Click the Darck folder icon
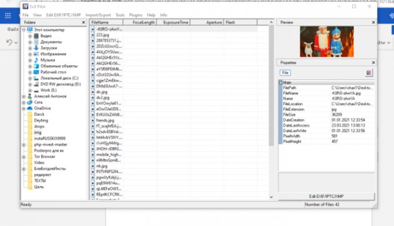 click(30, 114)
